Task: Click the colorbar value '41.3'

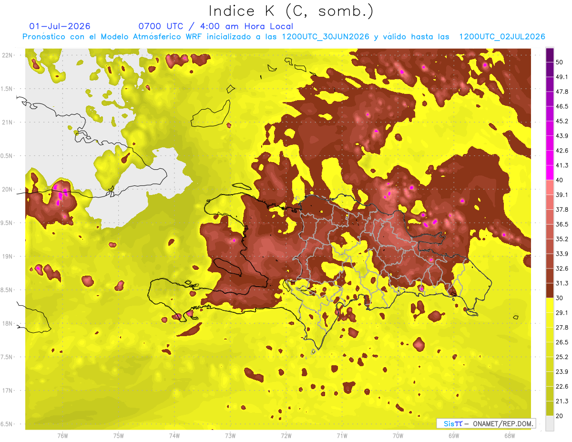Action: [562, 165]
